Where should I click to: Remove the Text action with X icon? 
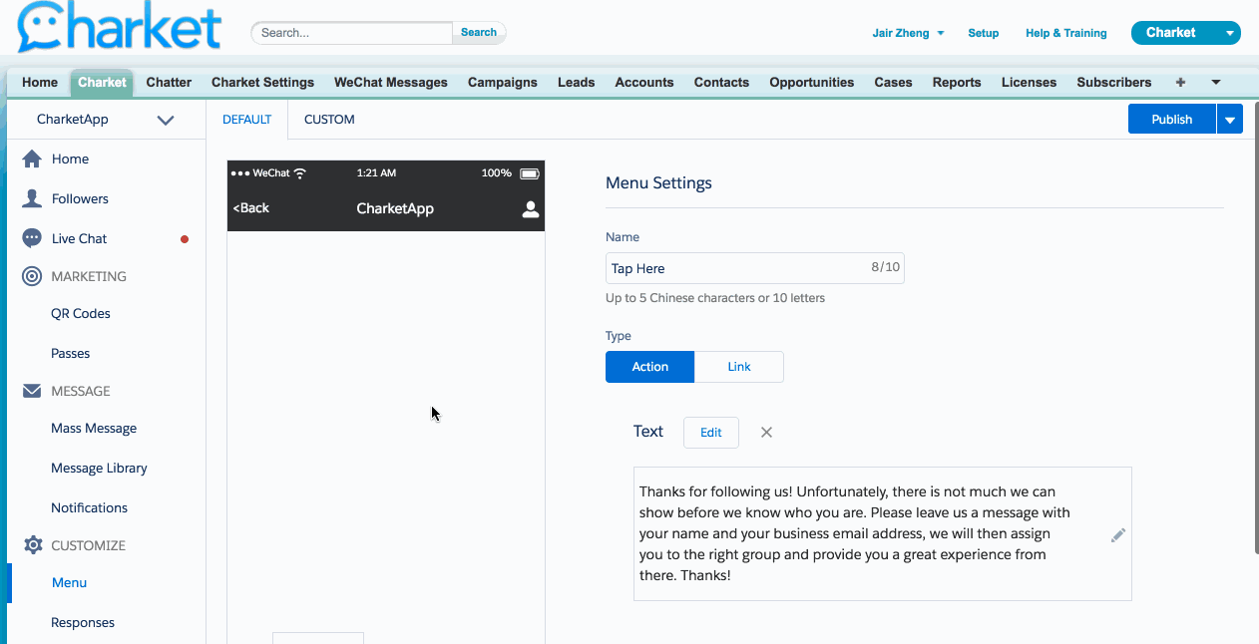(766, 433)
